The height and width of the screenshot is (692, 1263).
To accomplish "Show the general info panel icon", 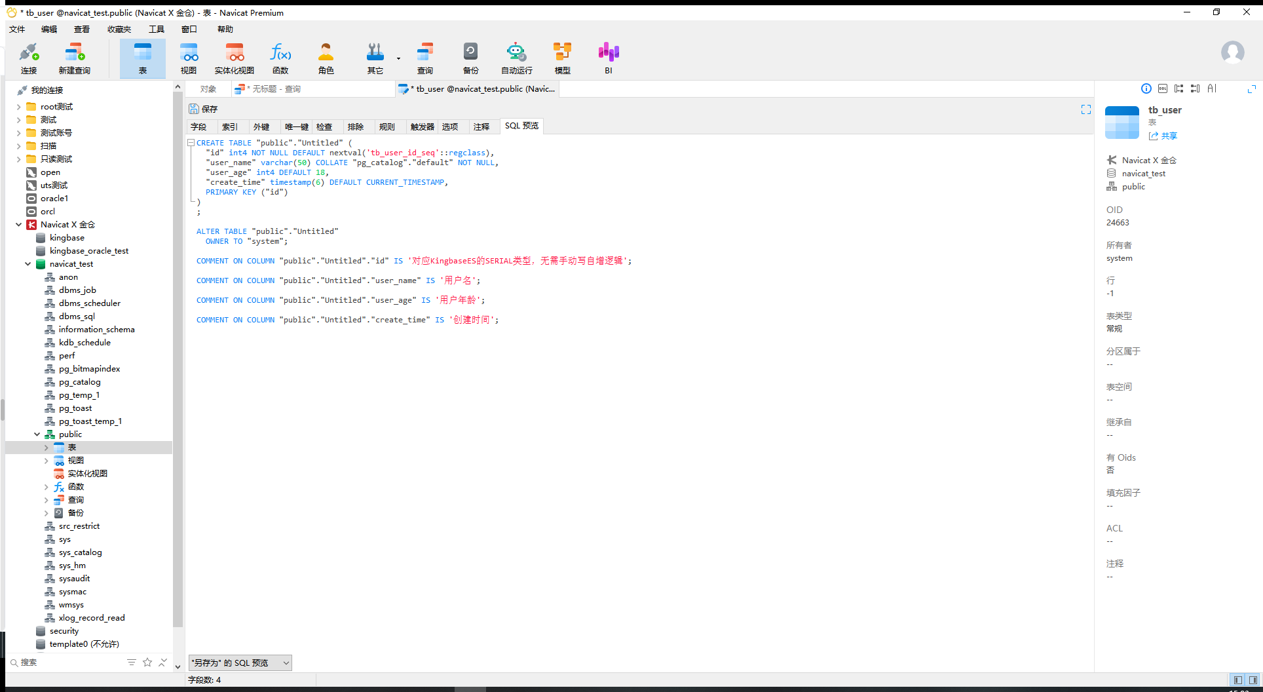I will point(1146,88).
